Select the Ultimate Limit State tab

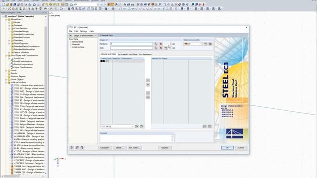tap(108, 54)
